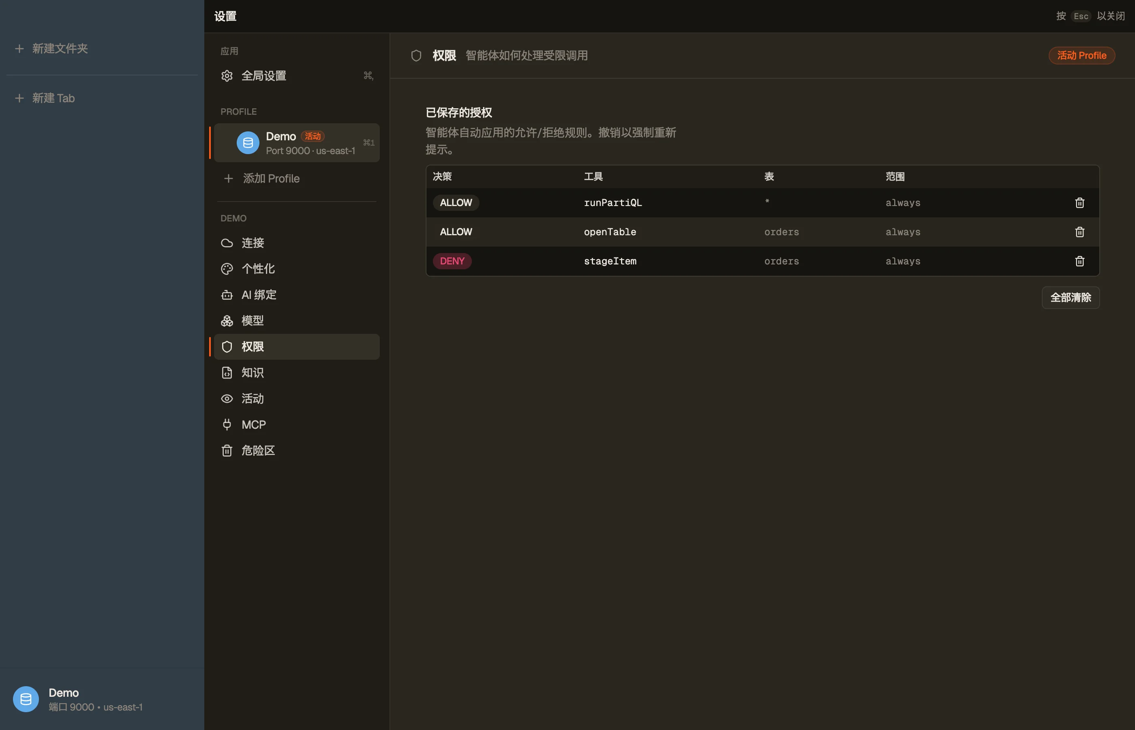Go to the 危险区 section
The image size is (1135, 730).
(x=297, y=450)
